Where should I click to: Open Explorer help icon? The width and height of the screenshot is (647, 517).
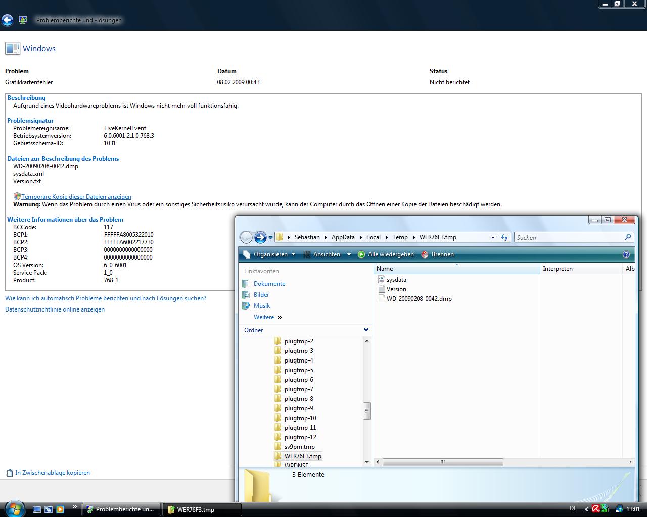coord(626,254)
